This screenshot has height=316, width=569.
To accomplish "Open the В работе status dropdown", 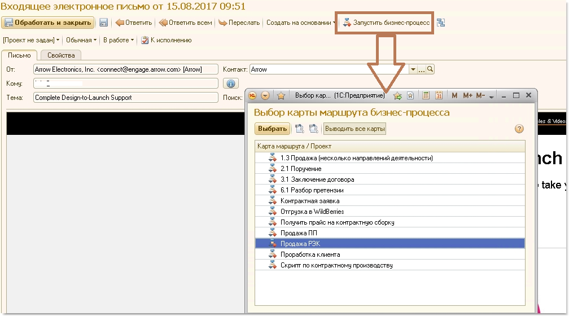I will coord(119,40).
